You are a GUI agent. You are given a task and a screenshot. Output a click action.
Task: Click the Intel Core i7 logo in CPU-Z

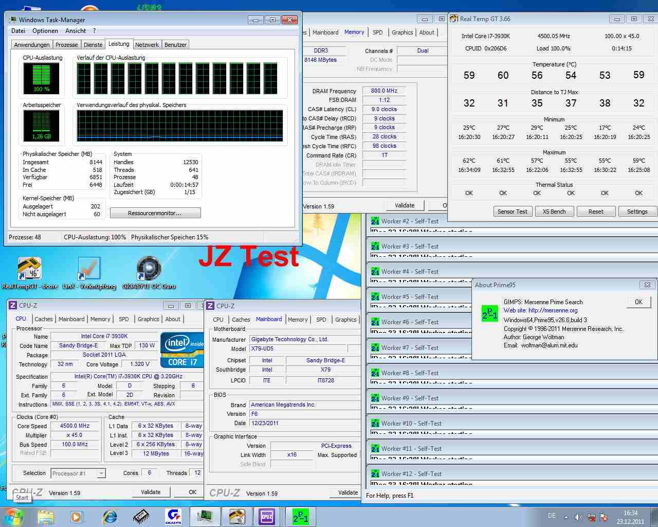click(182, 350)
